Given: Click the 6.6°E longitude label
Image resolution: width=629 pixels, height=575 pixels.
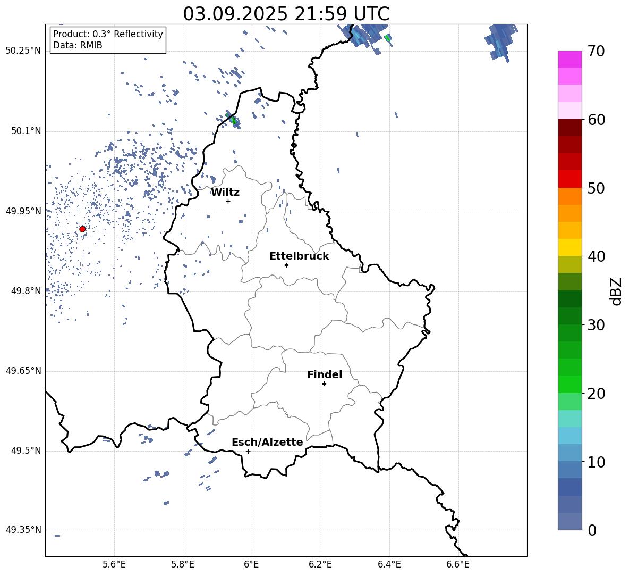Looking at the screenshot, I should (x=458, y=564).
